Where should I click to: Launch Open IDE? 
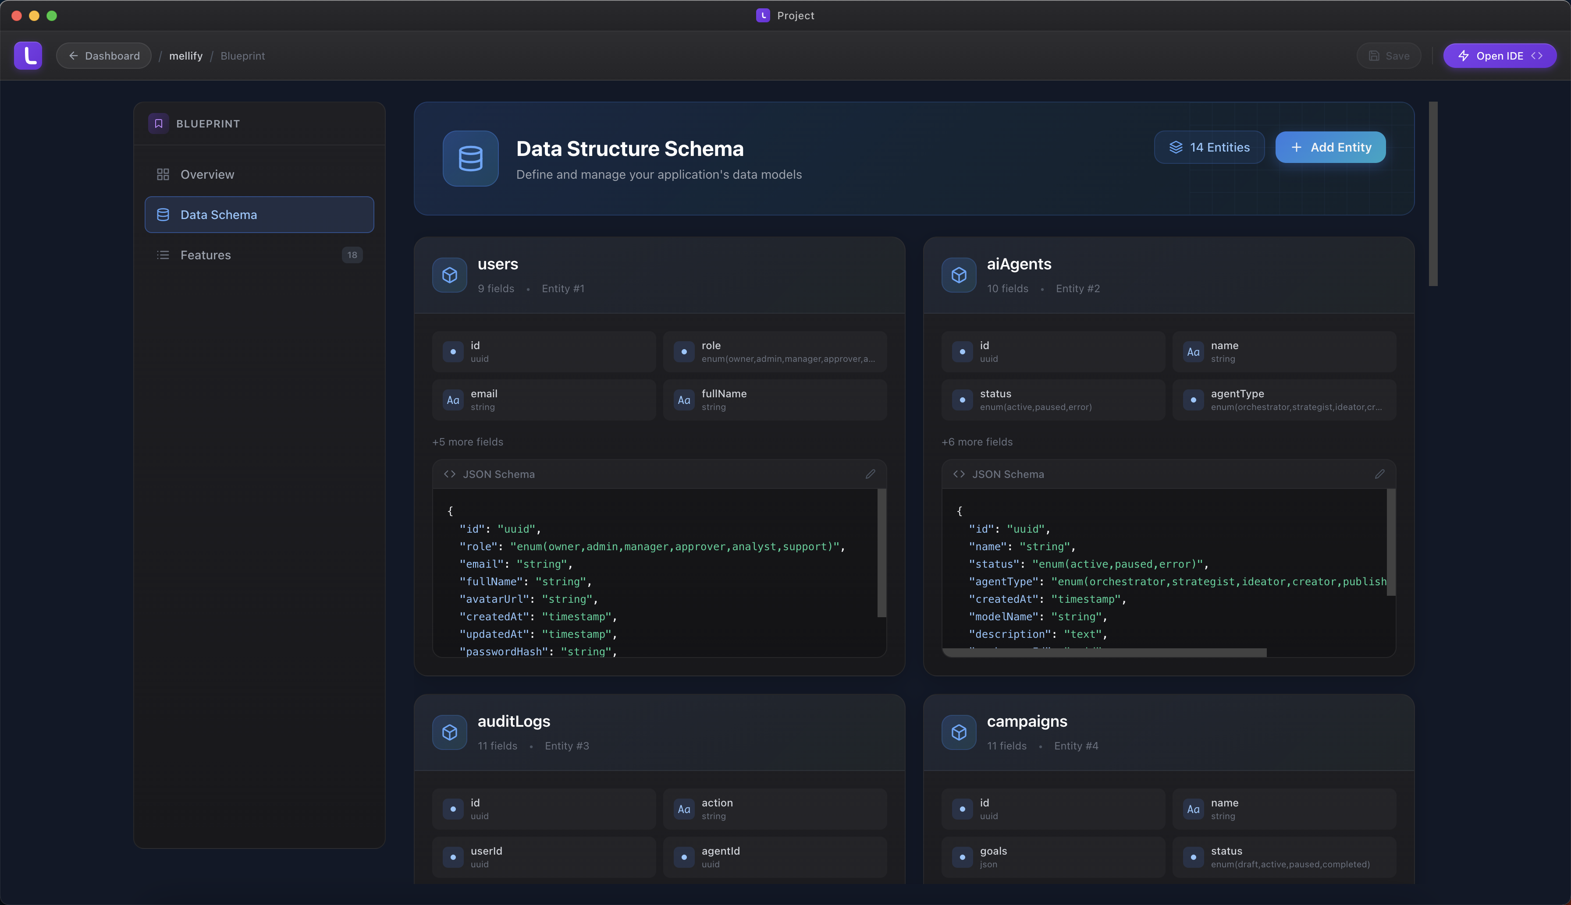click(1500, 56)
